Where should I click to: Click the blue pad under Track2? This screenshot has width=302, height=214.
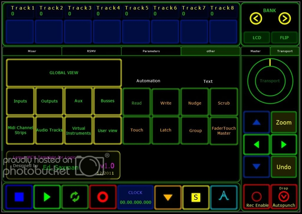click(x=49, y=31)
